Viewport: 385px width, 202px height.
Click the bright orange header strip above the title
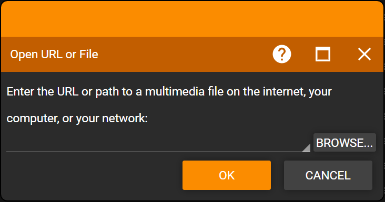pos(192,19)
